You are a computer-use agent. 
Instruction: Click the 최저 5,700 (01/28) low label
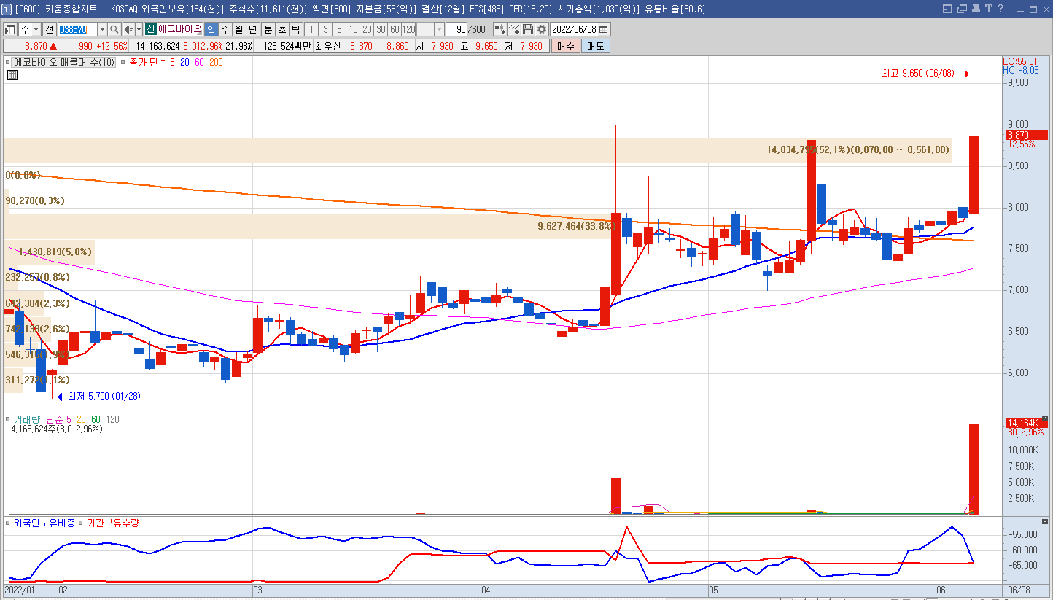[104, 397]
